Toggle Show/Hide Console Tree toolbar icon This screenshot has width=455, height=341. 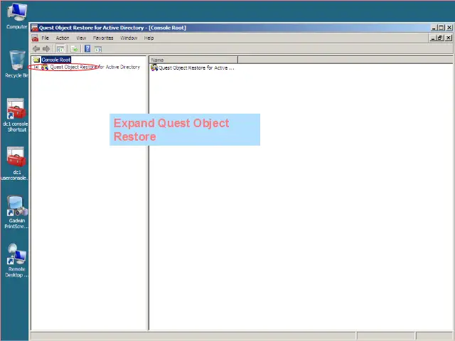click(x=60, y=49)
